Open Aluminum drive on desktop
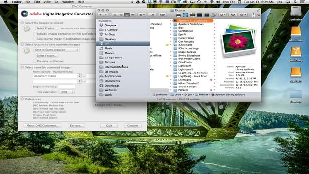 pos(295,33)
